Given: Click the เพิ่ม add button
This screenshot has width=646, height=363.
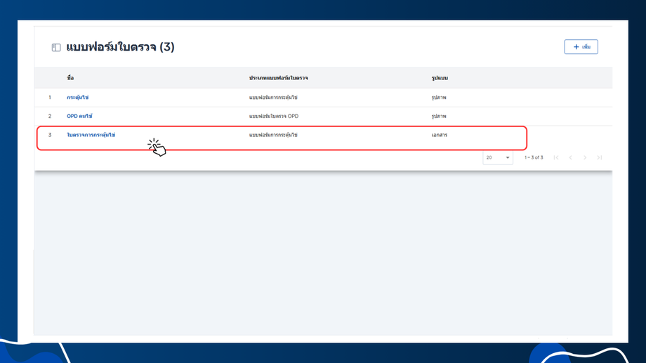Looking at the screenshot, I should (x=581, y=47).
